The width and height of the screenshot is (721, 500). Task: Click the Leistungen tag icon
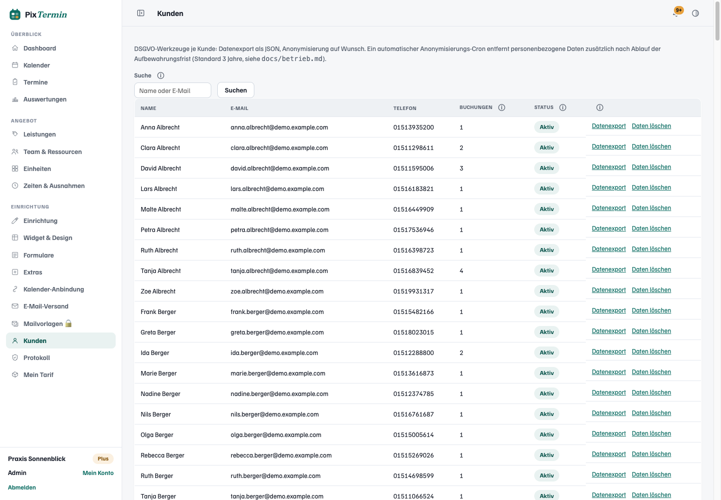(x=15, y=134)
